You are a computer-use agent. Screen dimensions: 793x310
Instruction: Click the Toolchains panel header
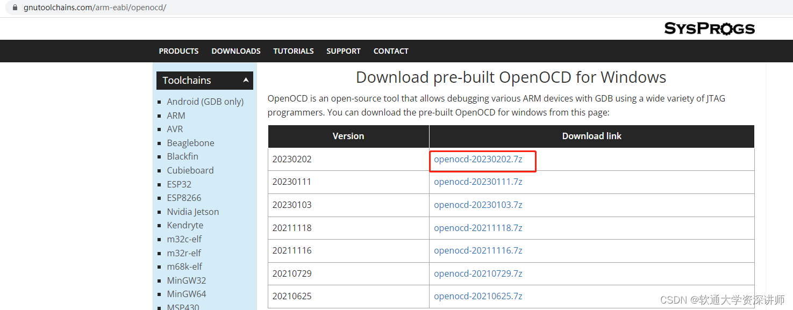pos(204,80)
